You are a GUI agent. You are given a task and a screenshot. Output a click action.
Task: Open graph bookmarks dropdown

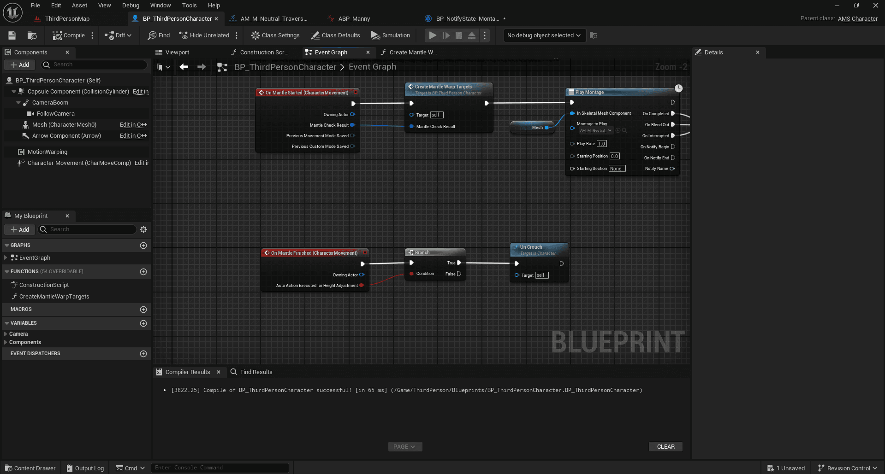click(163, 67)
